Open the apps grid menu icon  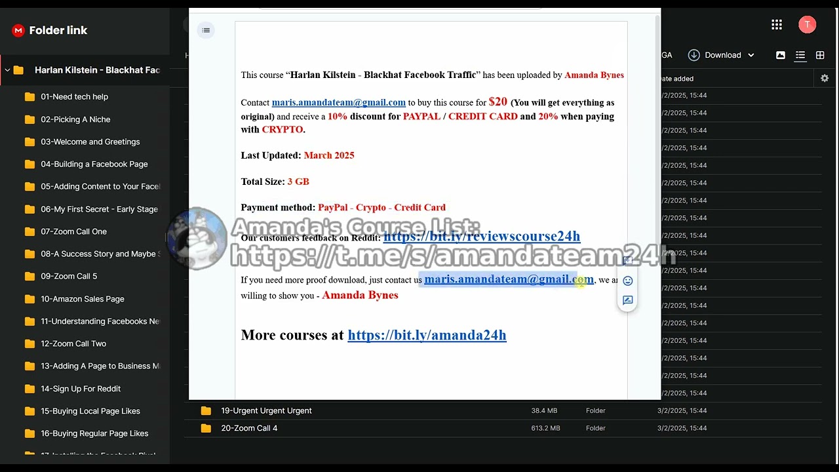point(777,25)
